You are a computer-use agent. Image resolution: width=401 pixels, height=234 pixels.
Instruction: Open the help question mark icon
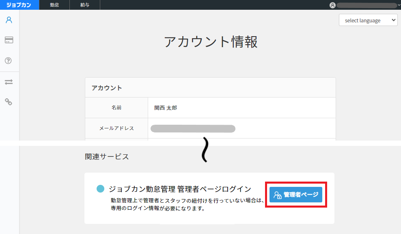9,61
